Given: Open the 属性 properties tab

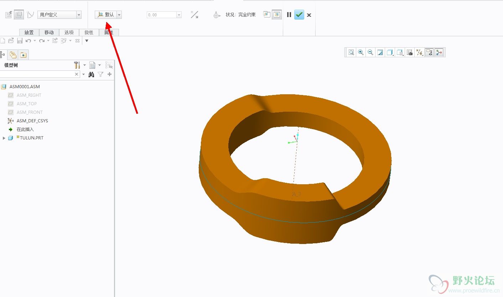Looking at the screenshot, I should (x=109, y=32).
